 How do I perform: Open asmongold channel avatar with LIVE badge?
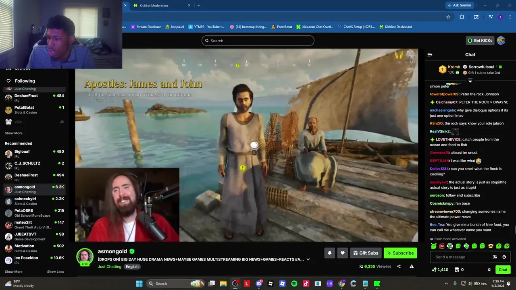pyautogui.click(x=85, y=258)
